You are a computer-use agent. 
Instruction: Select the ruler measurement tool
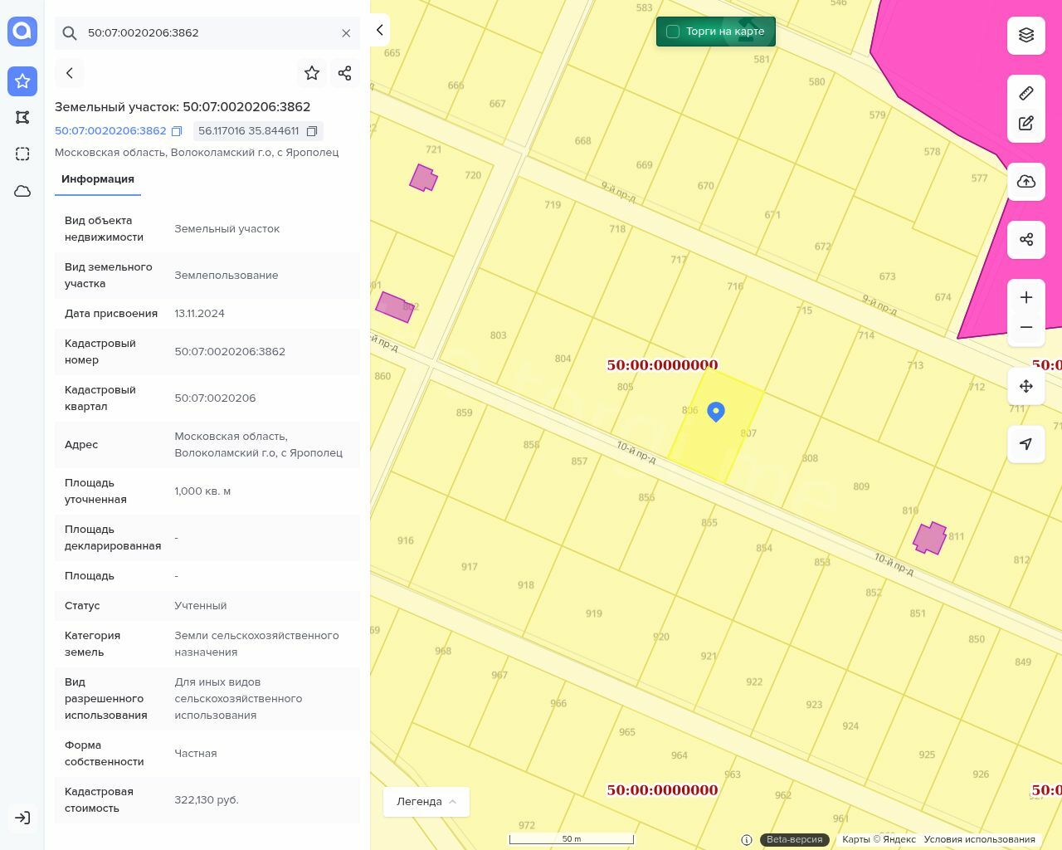pos(1026,93)
